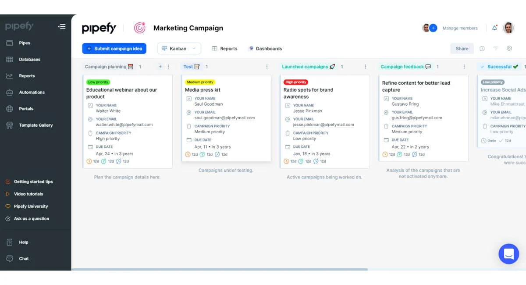Click the yellow Medium priority label

(x=200, y=82)
